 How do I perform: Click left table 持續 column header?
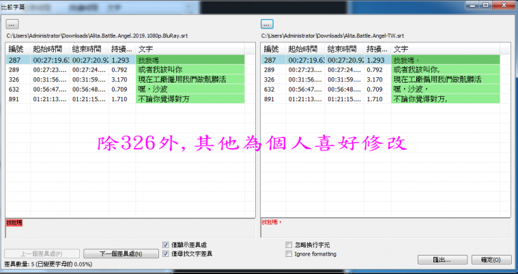[x=122, y=49]
